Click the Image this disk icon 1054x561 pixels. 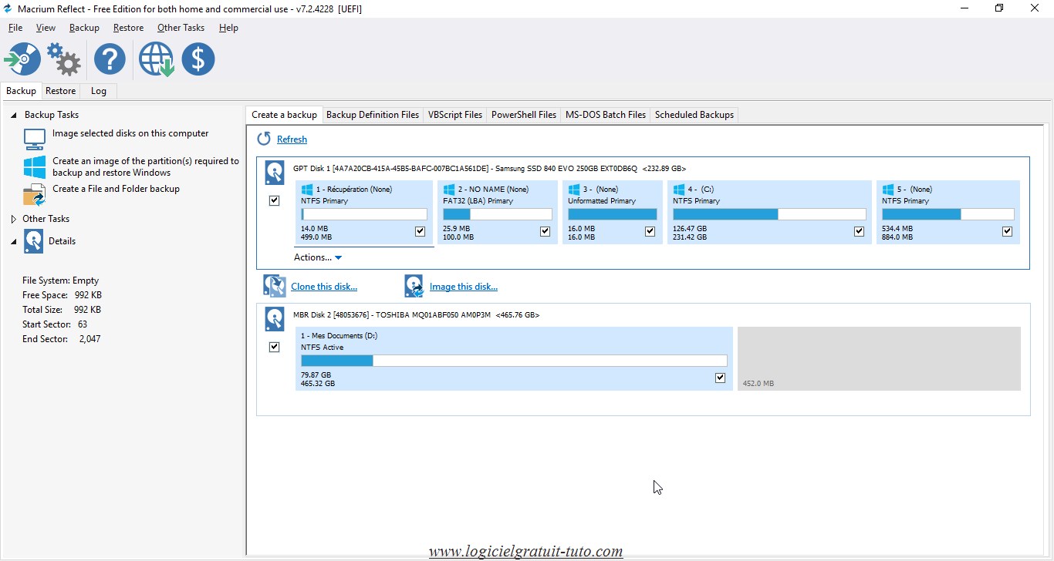point(414,286)
